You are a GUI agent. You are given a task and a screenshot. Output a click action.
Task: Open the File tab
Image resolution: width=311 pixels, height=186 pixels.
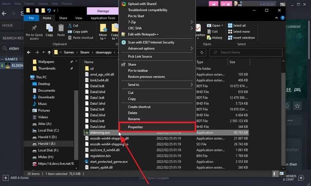coord(31,18)
